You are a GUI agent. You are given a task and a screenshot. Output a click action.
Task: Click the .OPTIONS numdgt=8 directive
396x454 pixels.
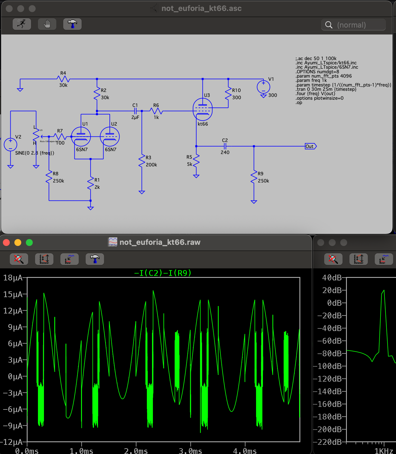tap(317, 72)
